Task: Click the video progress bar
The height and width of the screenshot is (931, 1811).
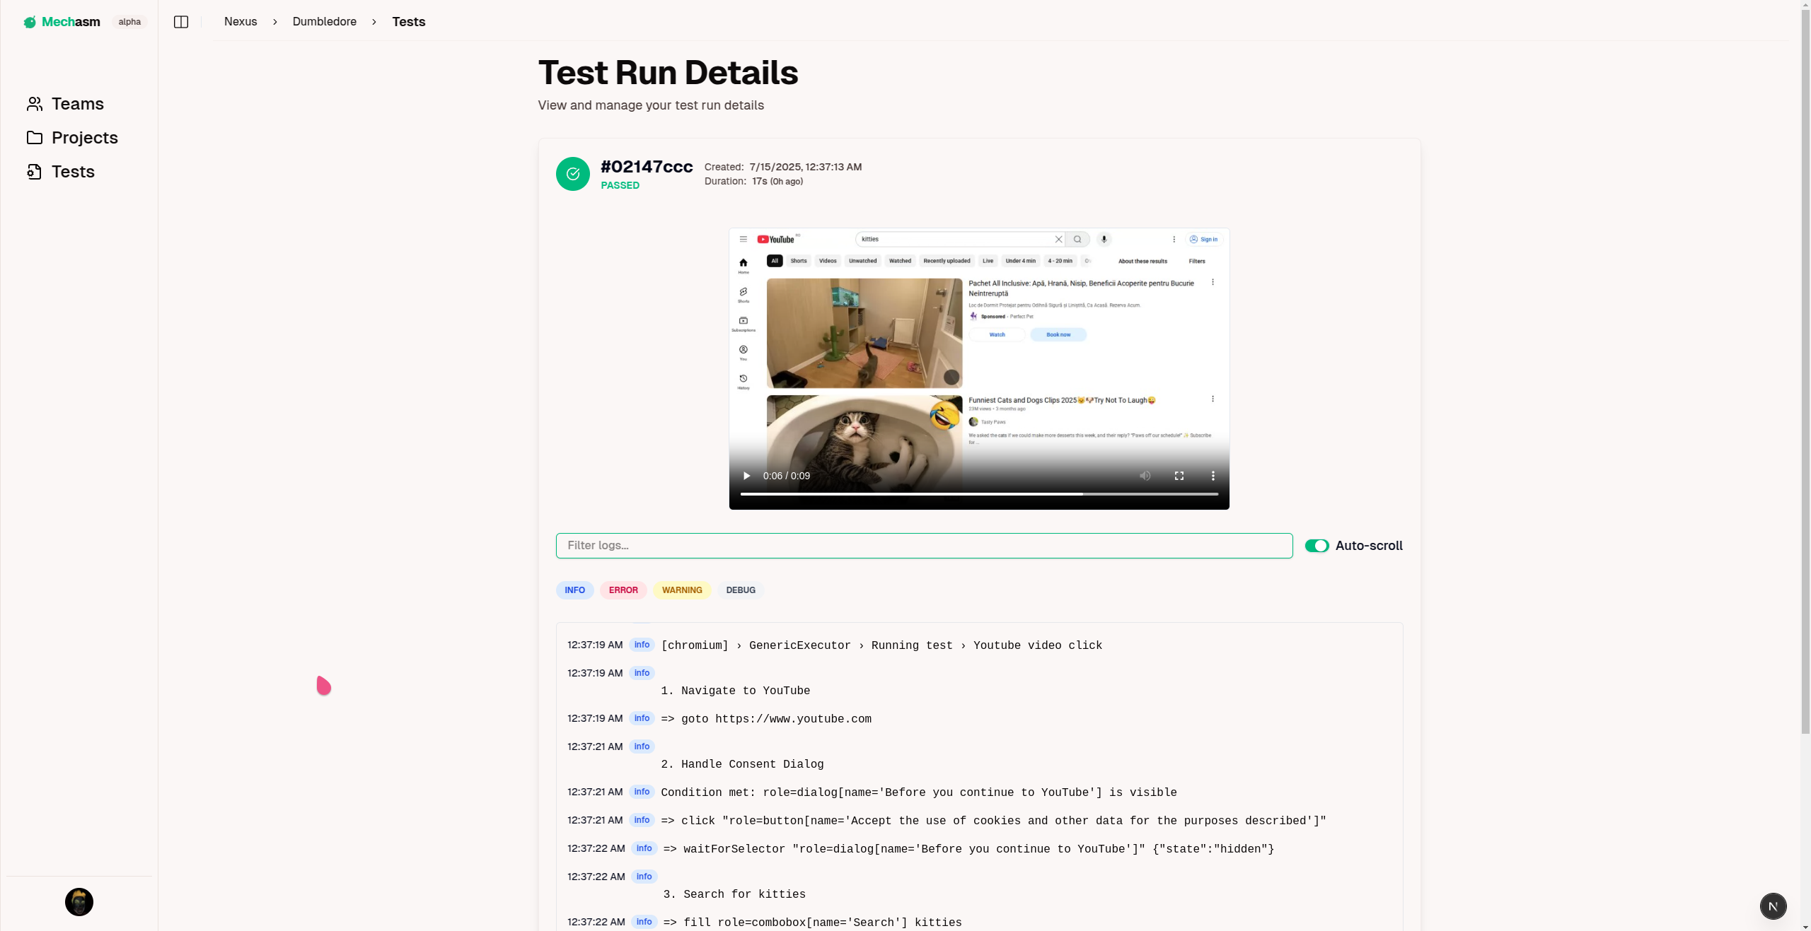Action: click(x=979, y=493)
